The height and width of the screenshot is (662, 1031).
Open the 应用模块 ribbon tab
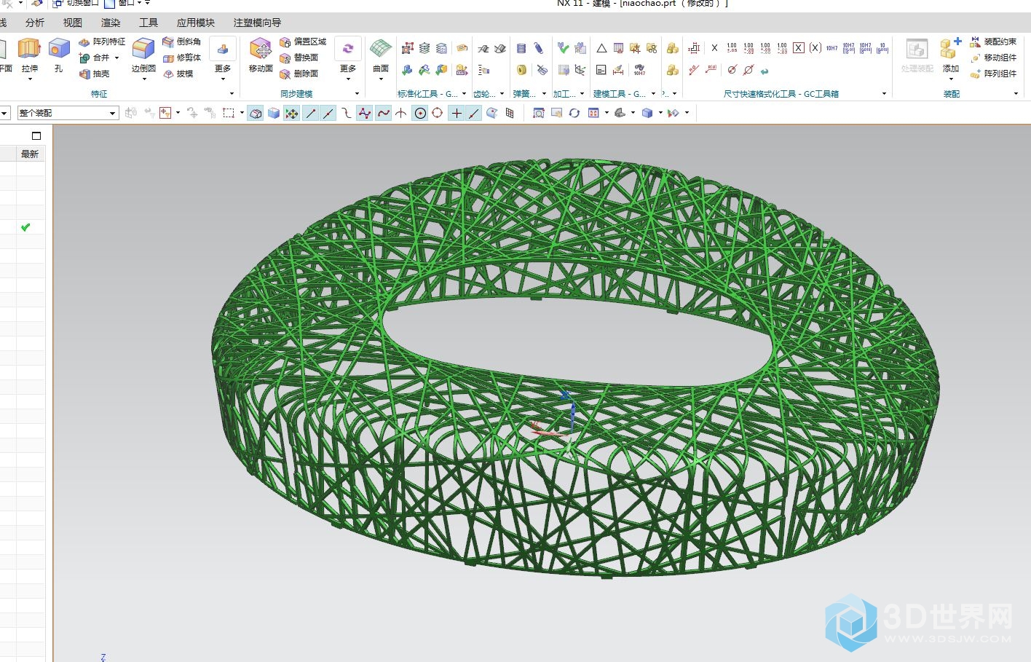(x=196, y=23)
